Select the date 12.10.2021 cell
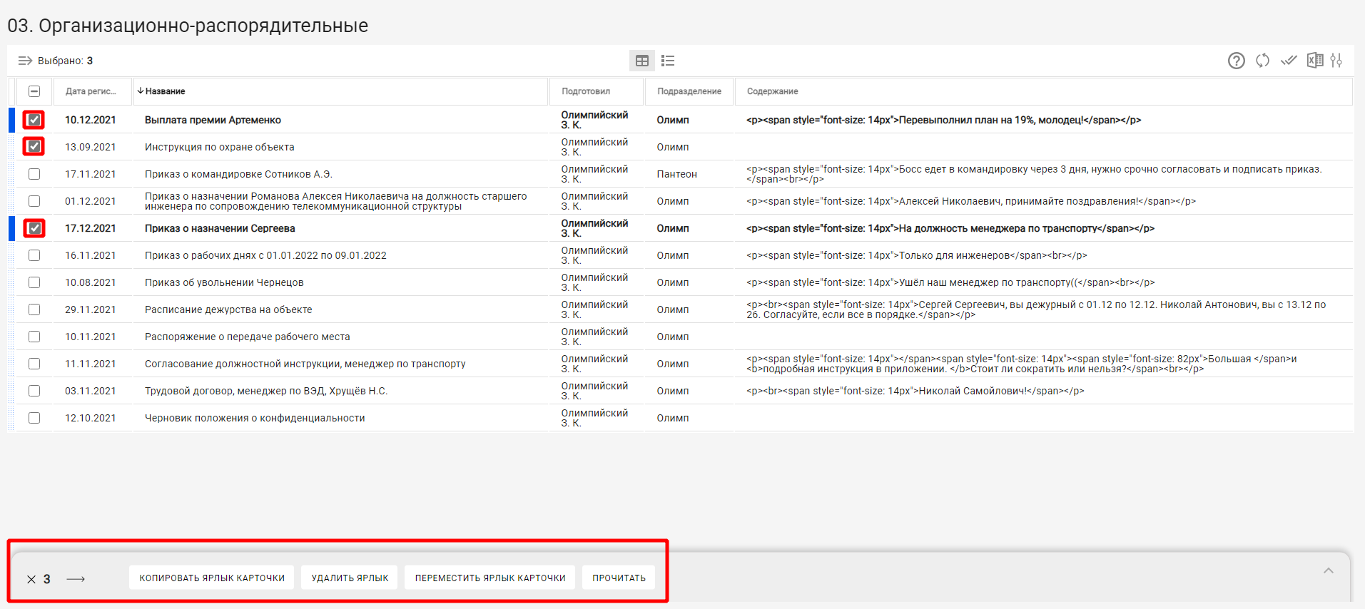The image size is (1365, 609). pyautogui.click(x=91, y=418)
